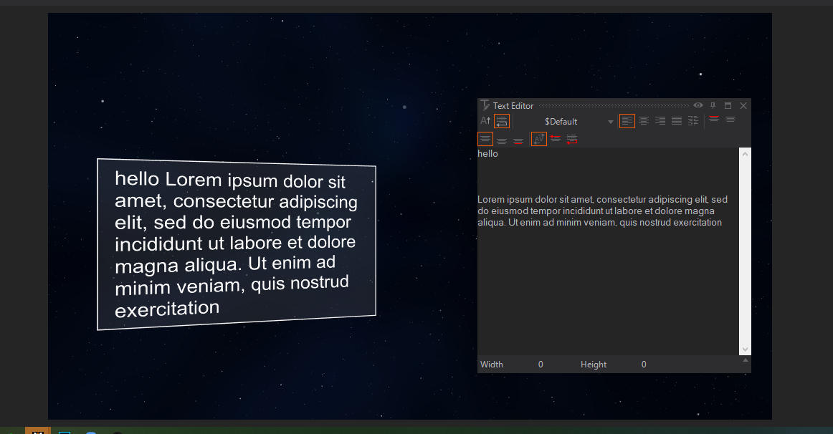Viewport: 833px width, 434px height.
Task: Click the distributed columns alignment icon
Action: tap(693, 121)
